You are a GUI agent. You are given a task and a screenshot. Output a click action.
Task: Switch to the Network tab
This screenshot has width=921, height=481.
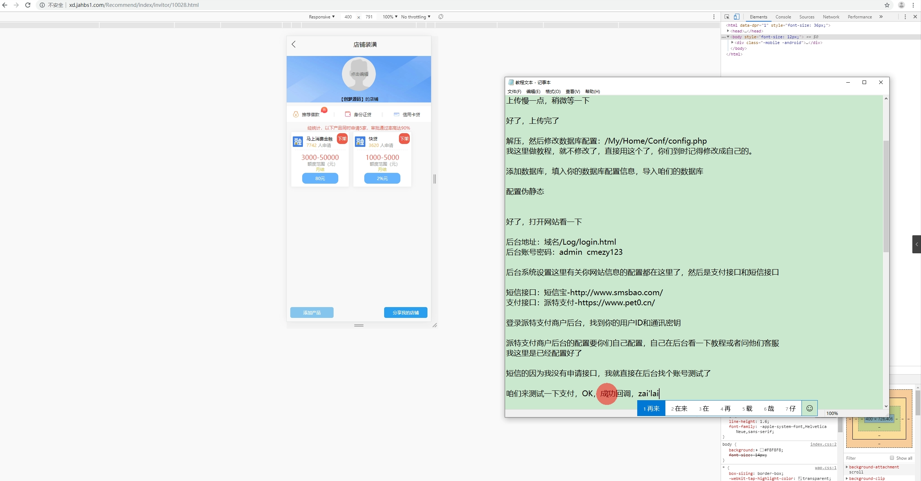coord(831,17)
